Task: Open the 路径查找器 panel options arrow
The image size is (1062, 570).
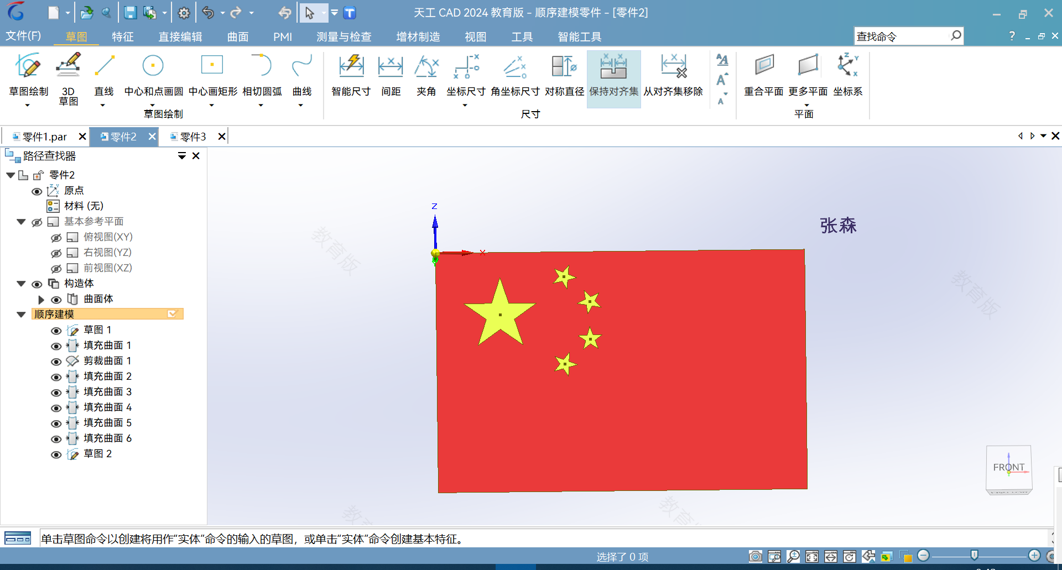Action: pyautogui.click(x=181, y=156)
